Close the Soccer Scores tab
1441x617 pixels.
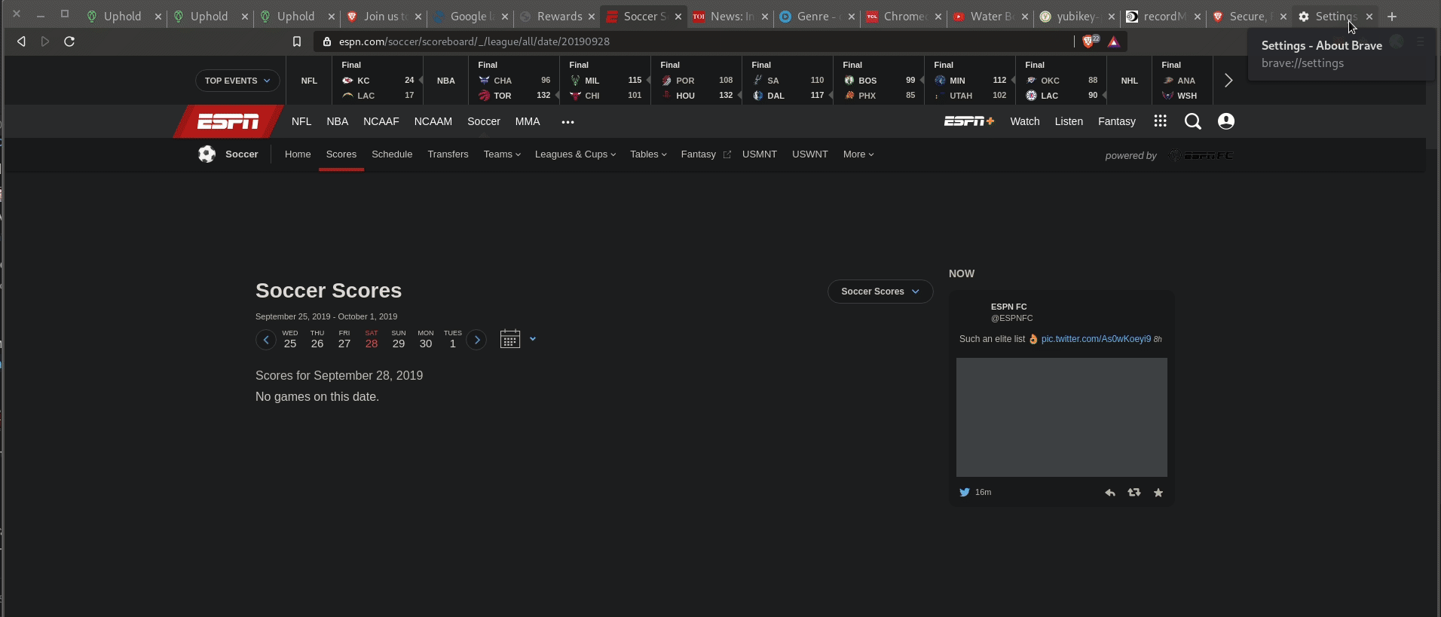678,17
